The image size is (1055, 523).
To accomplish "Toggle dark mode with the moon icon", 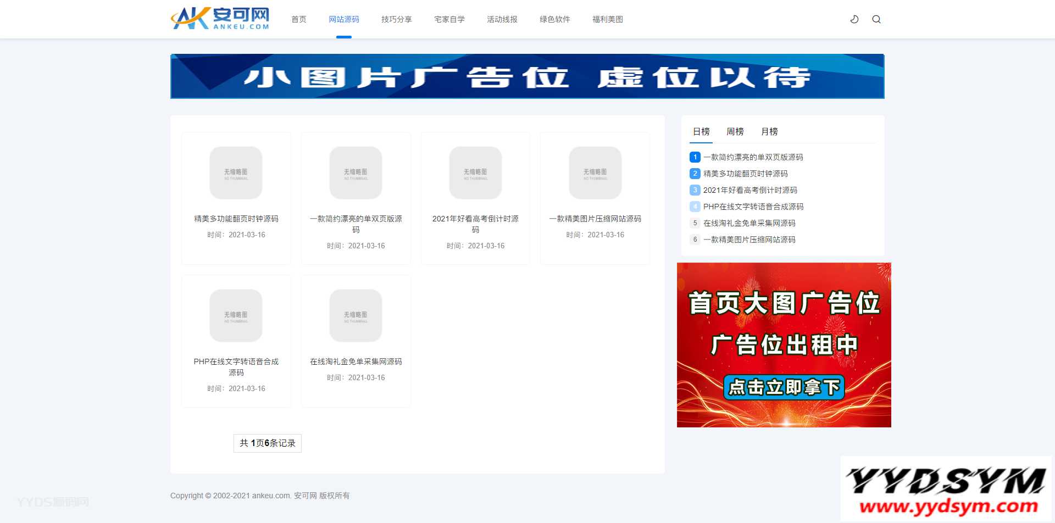I will [854, 19].
